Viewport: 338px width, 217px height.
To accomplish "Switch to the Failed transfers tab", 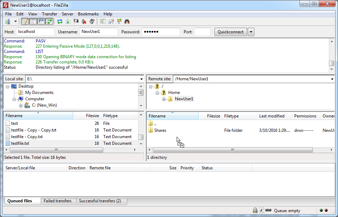I will pos(58,201).
